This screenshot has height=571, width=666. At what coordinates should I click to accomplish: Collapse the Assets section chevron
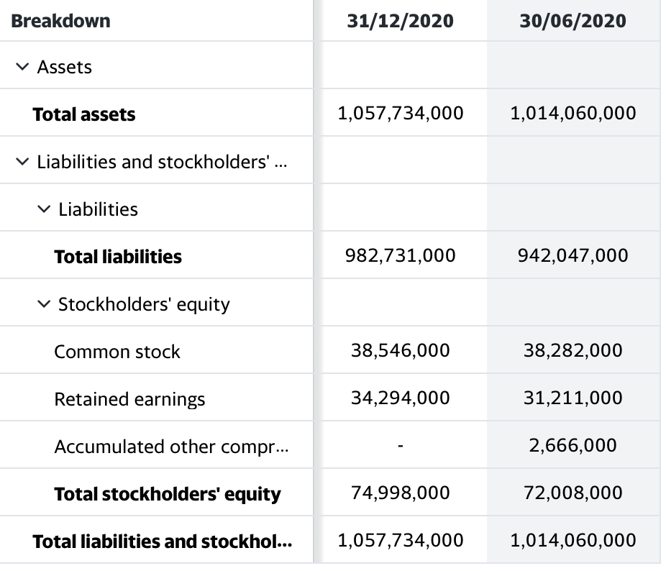[22, 67]
